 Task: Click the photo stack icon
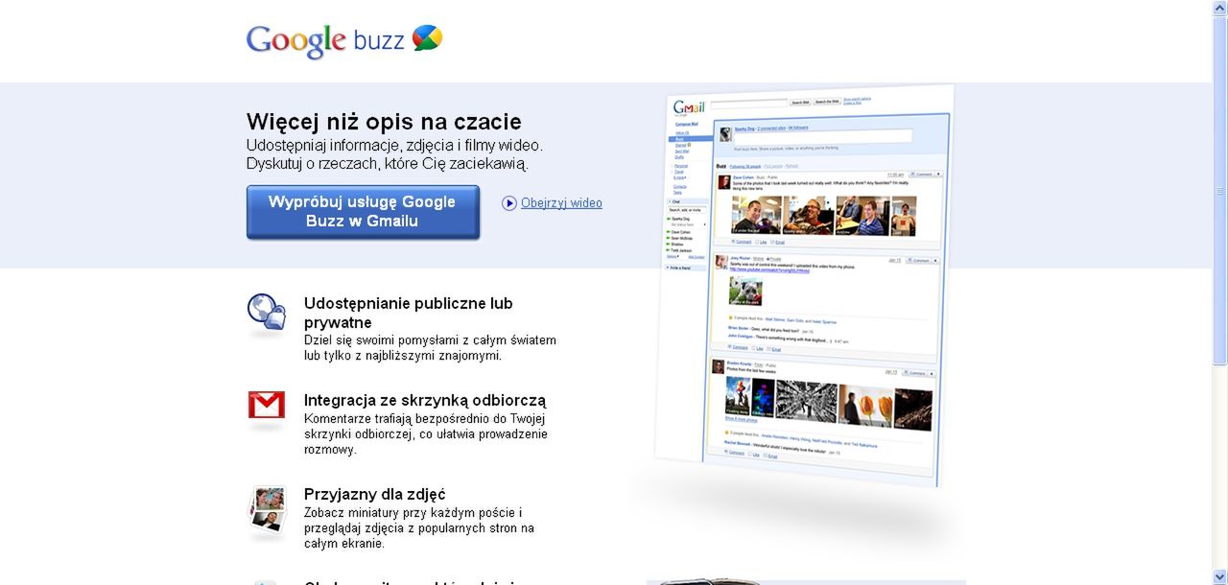pos(267,509)
